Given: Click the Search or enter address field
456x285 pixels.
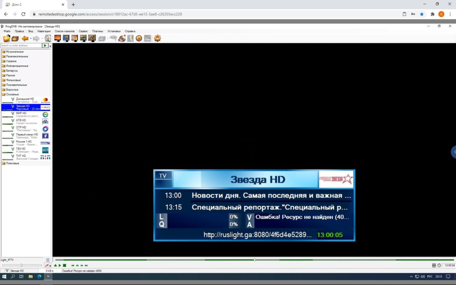Looking at the screenshot, I should (x=21, y=46).
